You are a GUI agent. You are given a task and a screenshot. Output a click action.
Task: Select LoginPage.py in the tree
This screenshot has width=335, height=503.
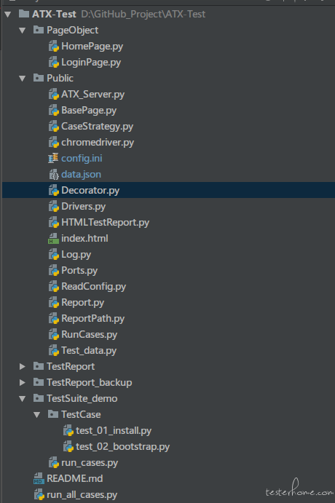[91, 62]
